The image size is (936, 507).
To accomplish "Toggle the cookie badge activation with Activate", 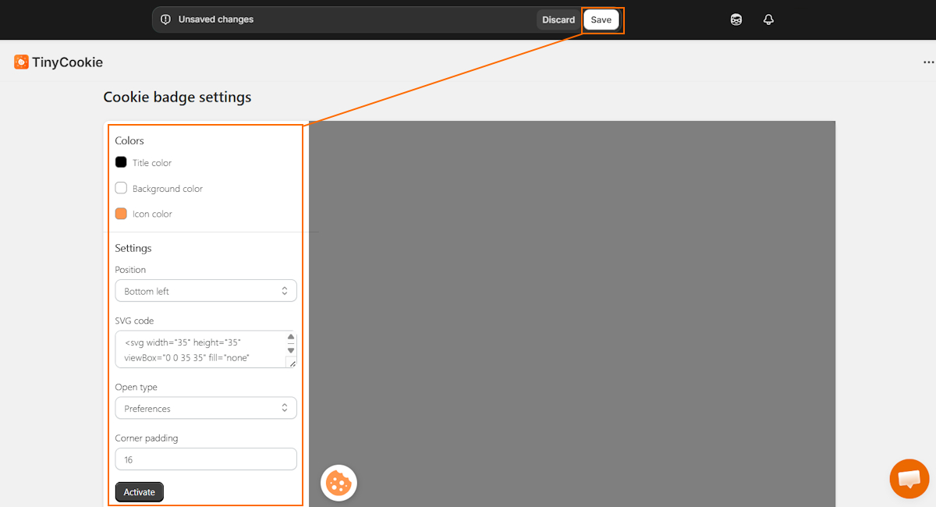I will pyautogui.click(x=139, y=491).
